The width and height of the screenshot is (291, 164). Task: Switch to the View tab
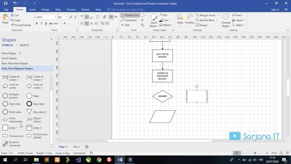(98, 10)
